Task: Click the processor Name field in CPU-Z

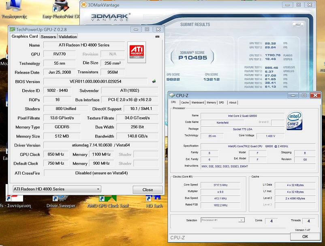Action: coord(242,116)
